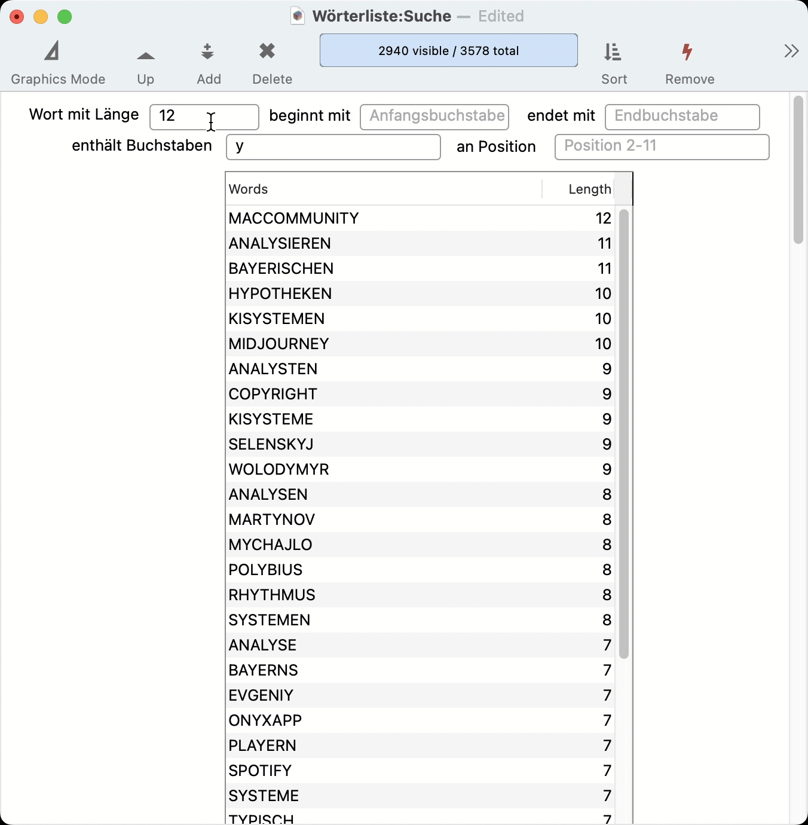Select the KISYSTEMEN row
The image size is (808, 825).
420,319
